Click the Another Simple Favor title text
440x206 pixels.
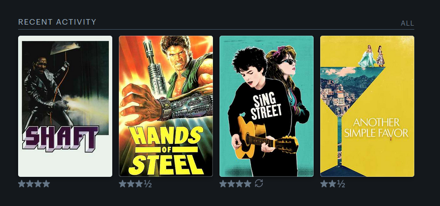click(376, 128)
